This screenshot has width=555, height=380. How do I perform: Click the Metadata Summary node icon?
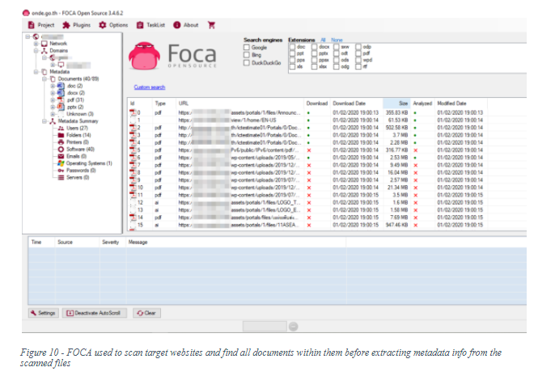pos(53,121)
